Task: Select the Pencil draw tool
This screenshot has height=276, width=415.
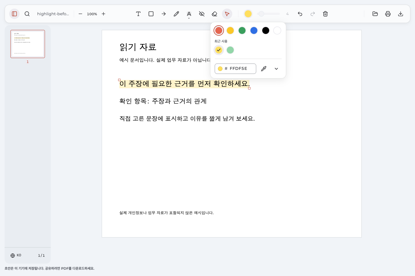Action: (176, 14)
